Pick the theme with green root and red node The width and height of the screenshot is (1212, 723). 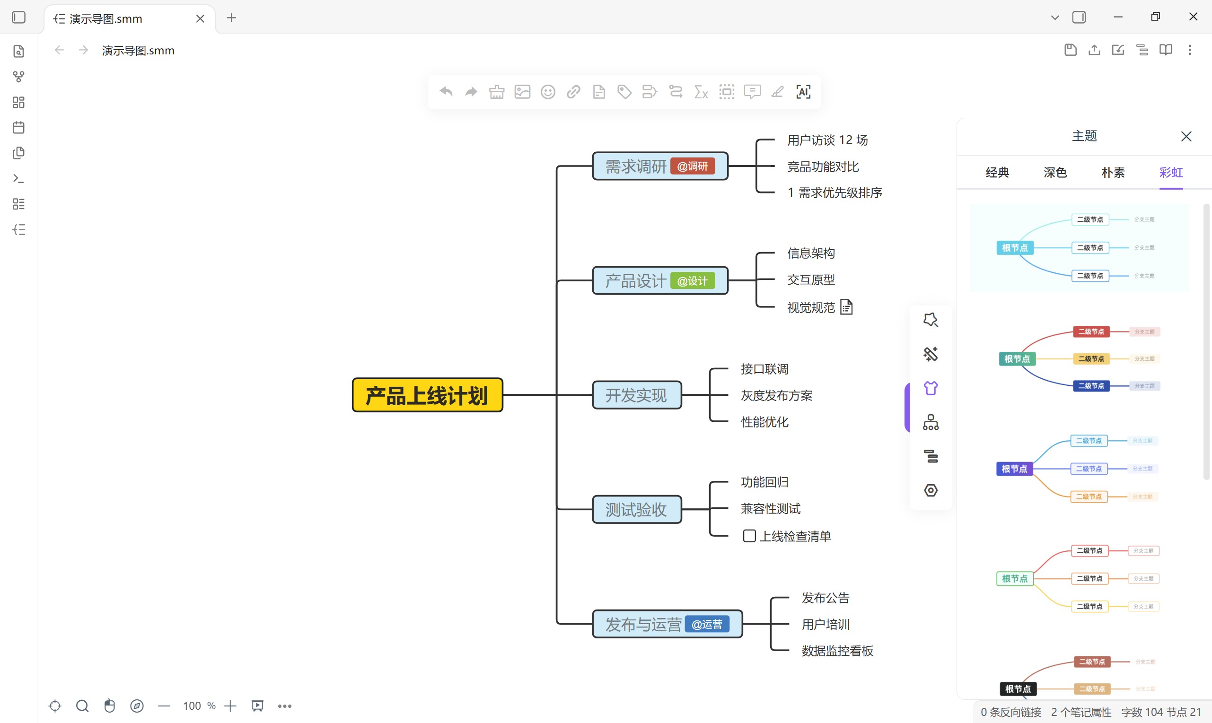[x=1079, y=358]
